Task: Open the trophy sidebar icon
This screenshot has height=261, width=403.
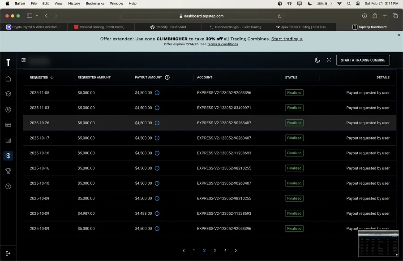Action: (8, 171)
